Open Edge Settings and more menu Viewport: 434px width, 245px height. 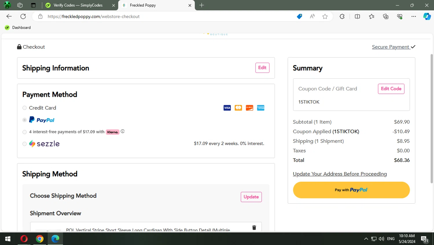coord(414,16)
